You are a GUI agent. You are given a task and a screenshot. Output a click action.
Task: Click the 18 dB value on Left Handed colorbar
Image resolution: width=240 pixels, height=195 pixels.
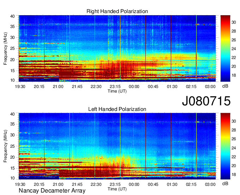234,175
